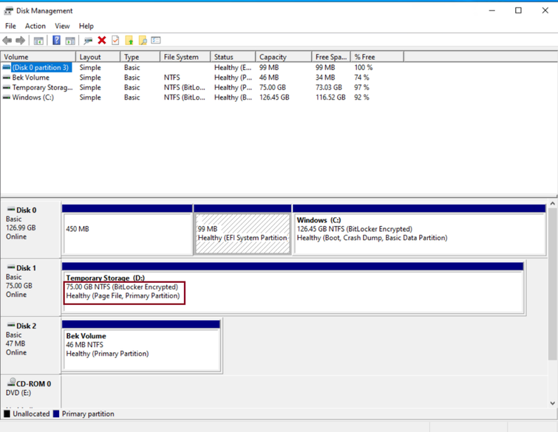Click the drive icon beside Bek Volume row
Image resolution: width=558 pixels, height=432 pixels.
[7, 78]
